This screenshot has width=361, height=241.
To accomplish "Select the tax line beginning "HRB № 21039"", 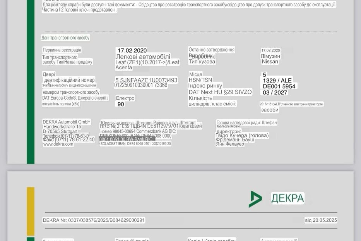I will pyautogui.click(x=151, y=126).
